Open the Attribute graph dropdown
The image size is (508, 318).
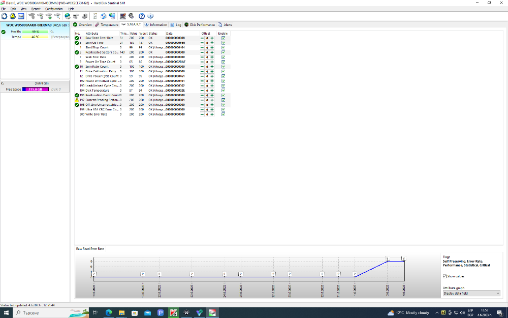(471, 294)
